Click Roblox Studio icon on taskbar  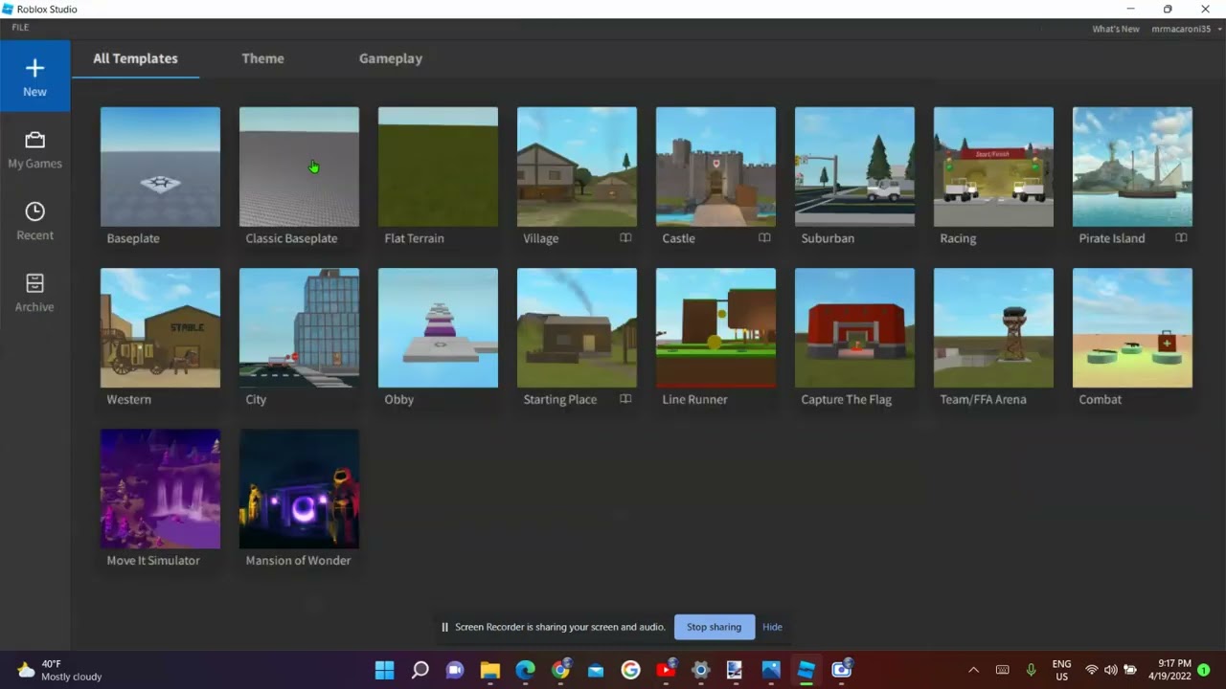tap(806, 670)
